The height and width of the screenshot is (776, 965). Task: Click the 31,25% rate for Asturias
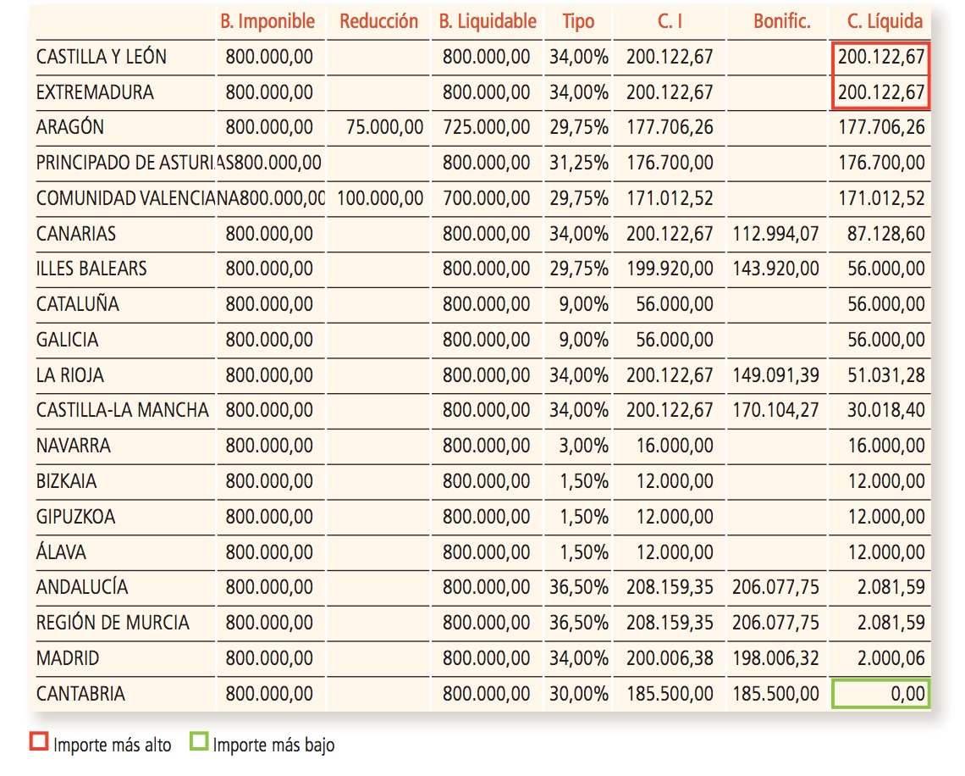coord(578,163)
